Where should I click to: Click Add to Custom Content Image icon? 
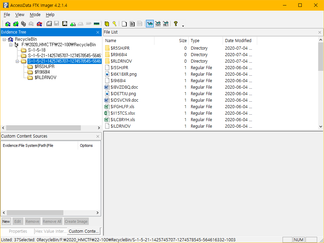(x=73, y=24)
